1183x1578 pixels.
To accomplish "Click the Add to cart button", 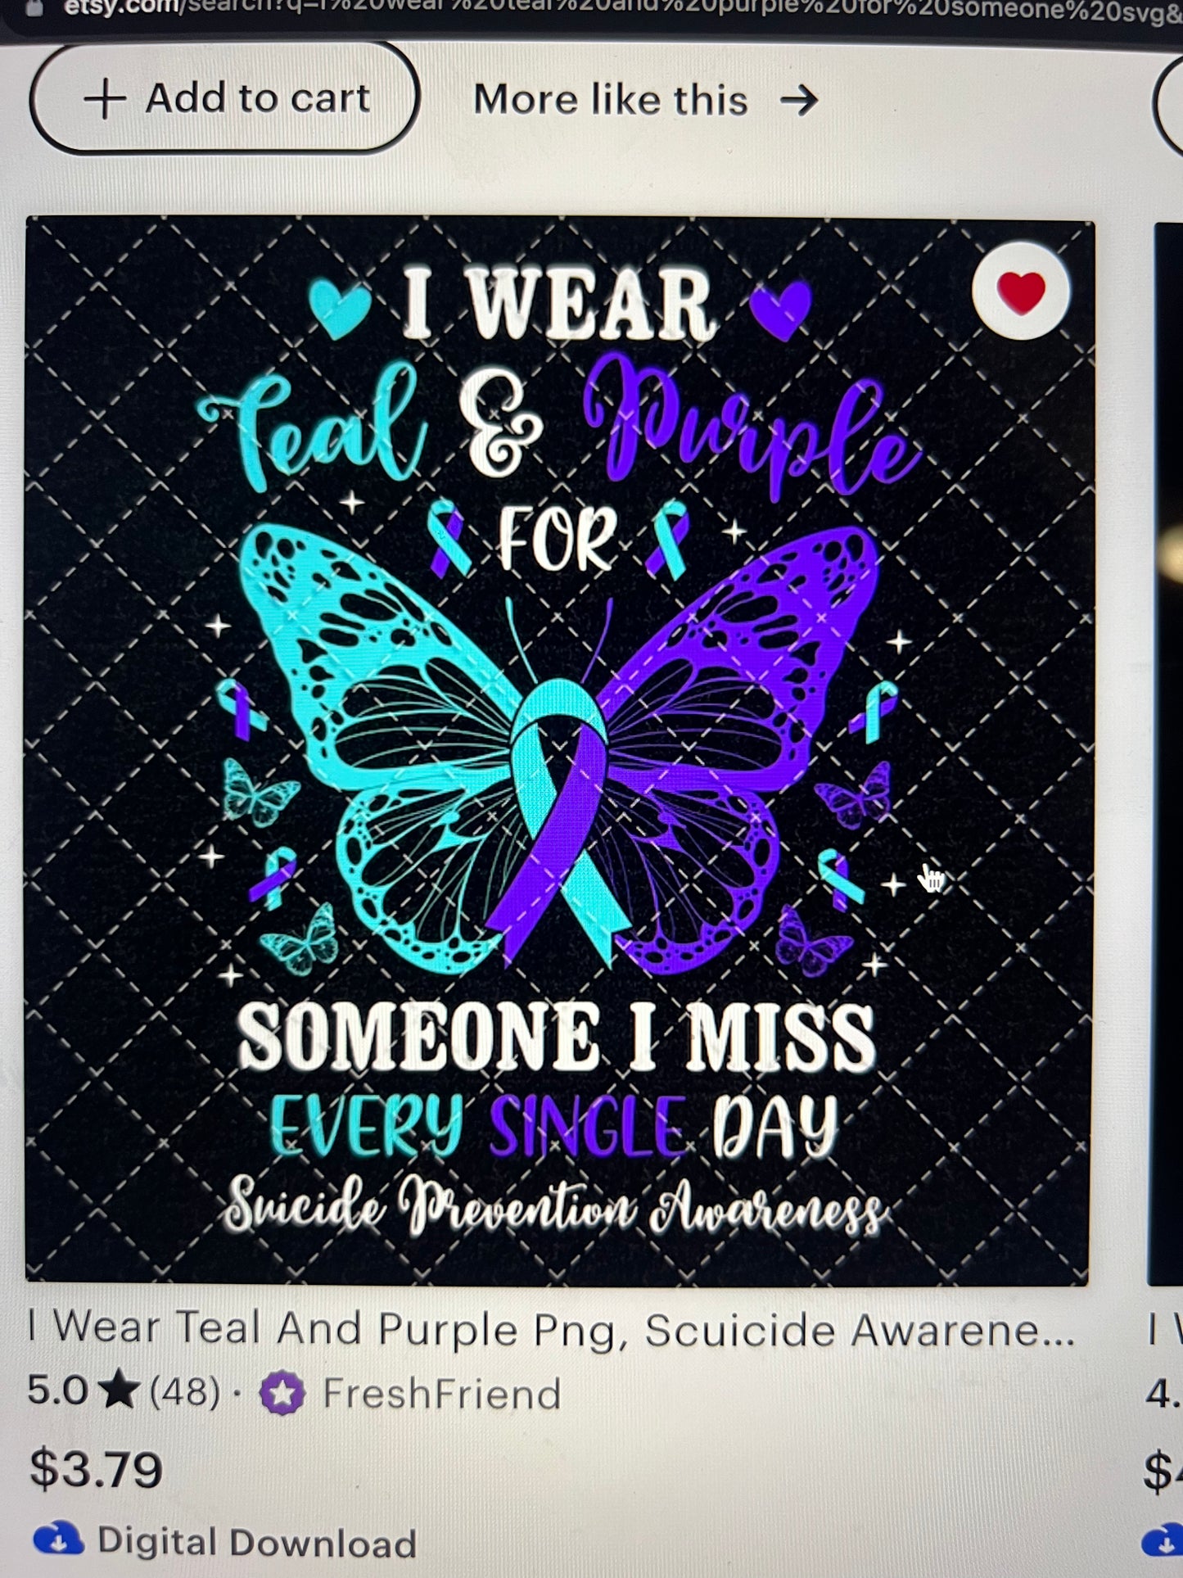I will [224, 98].
